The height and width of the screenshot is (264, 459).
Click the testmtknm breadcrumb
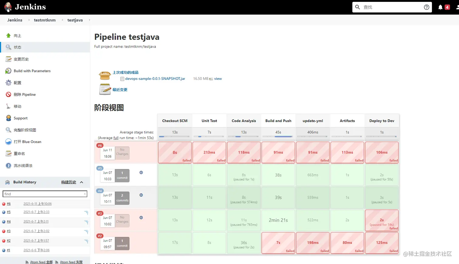point(45,20)
